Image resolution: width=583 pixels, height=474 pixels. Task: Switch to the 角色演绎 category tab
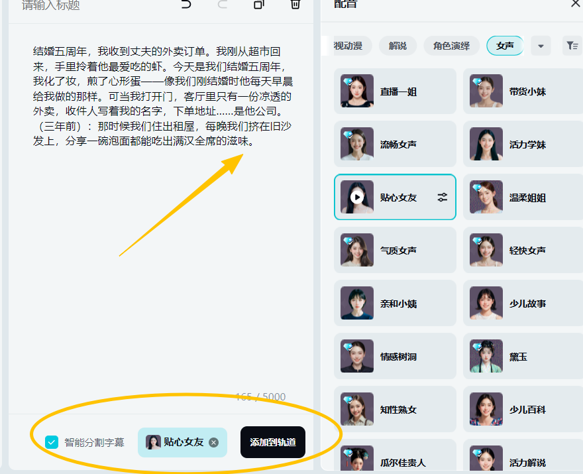coord(451,46)
